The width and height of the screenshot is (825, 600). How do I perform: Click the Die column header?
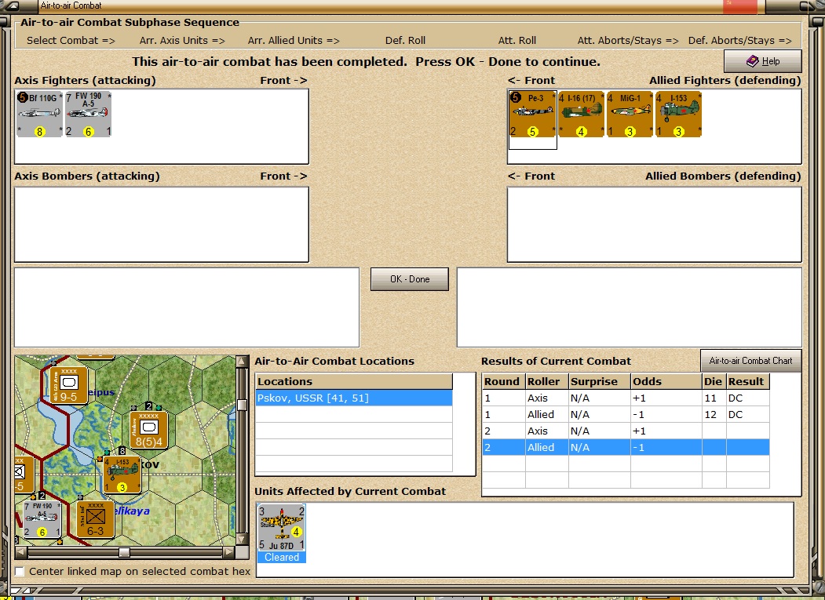[714, 381]
